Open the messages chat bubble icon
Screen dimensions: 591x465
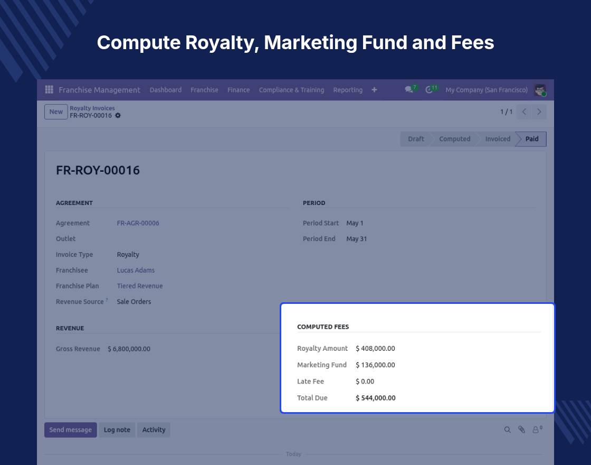point(409,89)
